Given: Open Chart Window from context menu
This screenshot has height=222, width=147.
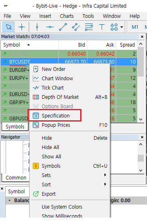Looking at the screenshot, I should click(x=70, y=78).
